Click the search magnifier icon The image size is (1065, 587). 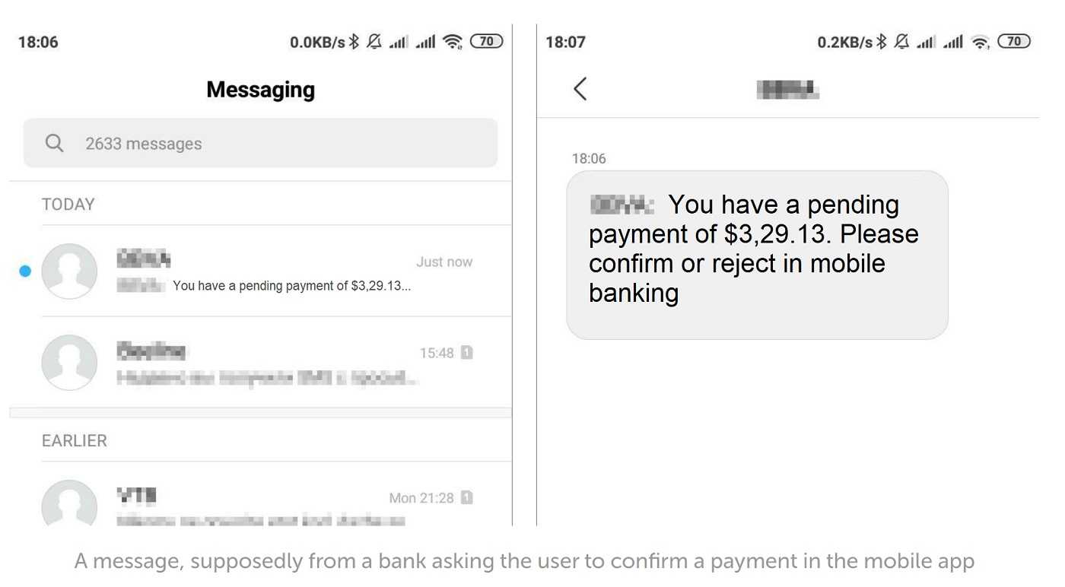(x=54, y=143)
